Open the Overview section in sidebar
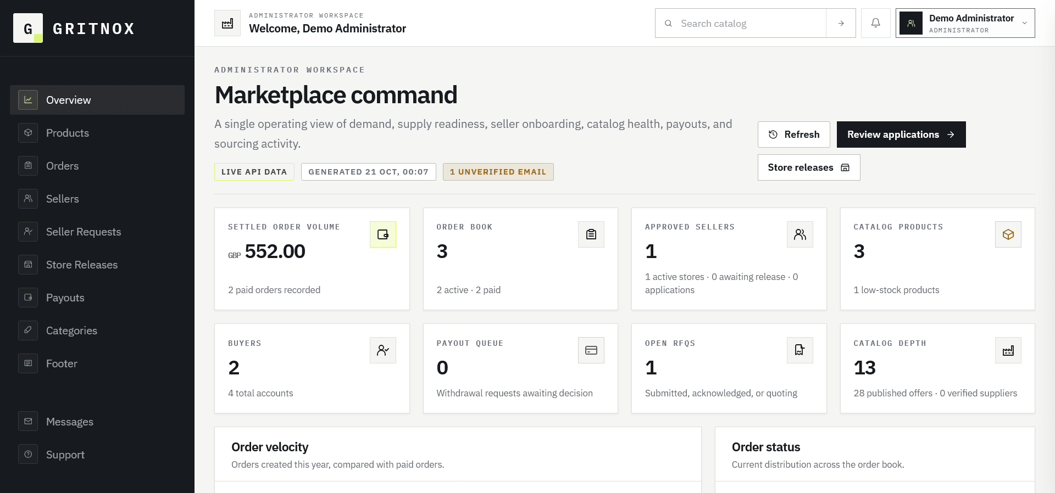The image size is (1055, 493). [x=97, y=100]
